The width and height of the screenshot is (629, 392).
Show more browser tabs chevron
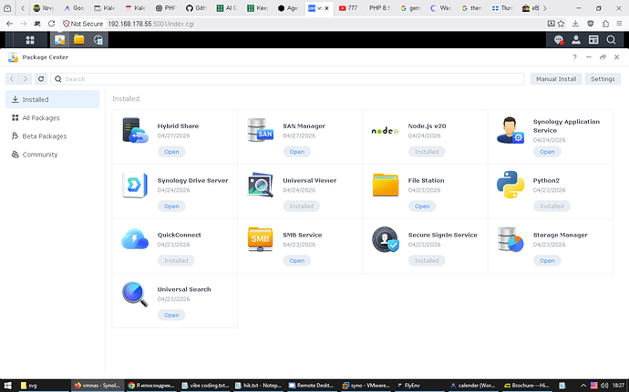point(545,8)
